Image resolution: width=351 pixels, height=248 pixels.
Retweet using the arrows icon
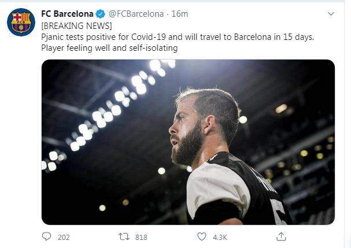(123, 236)
